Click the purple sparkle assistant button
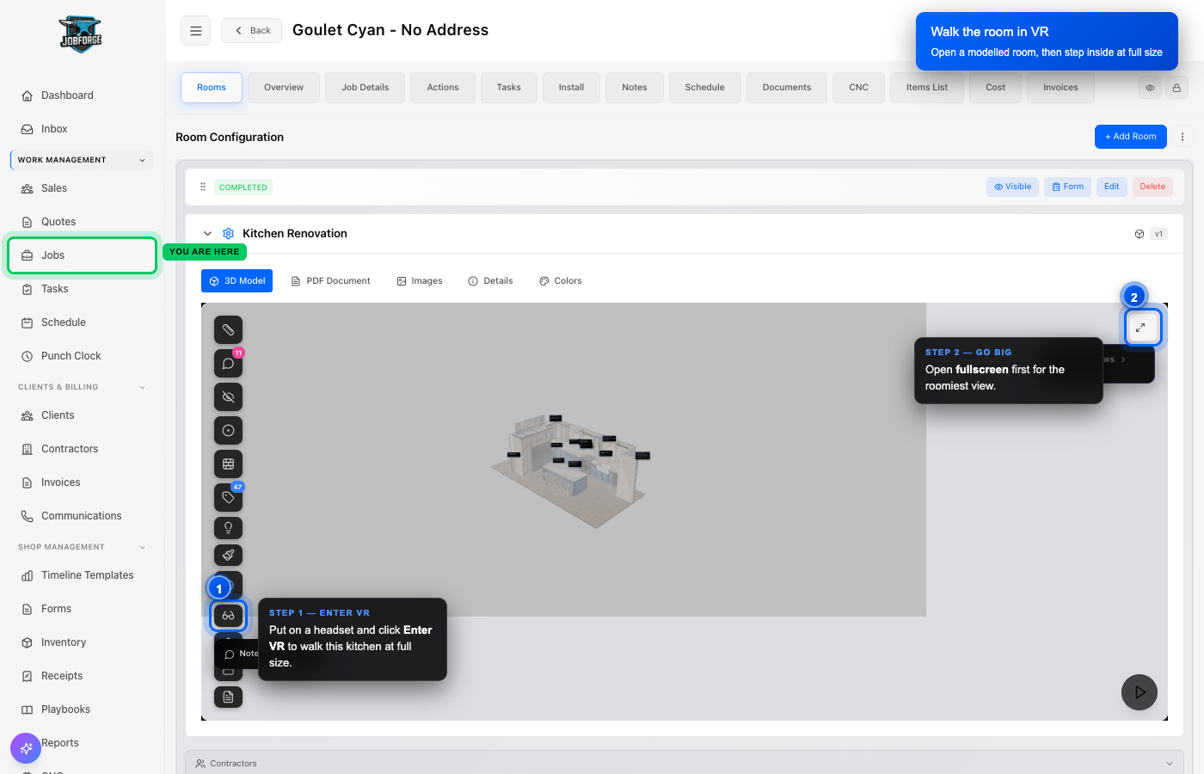The image size is (1204, 774). [x=26, y=748]
